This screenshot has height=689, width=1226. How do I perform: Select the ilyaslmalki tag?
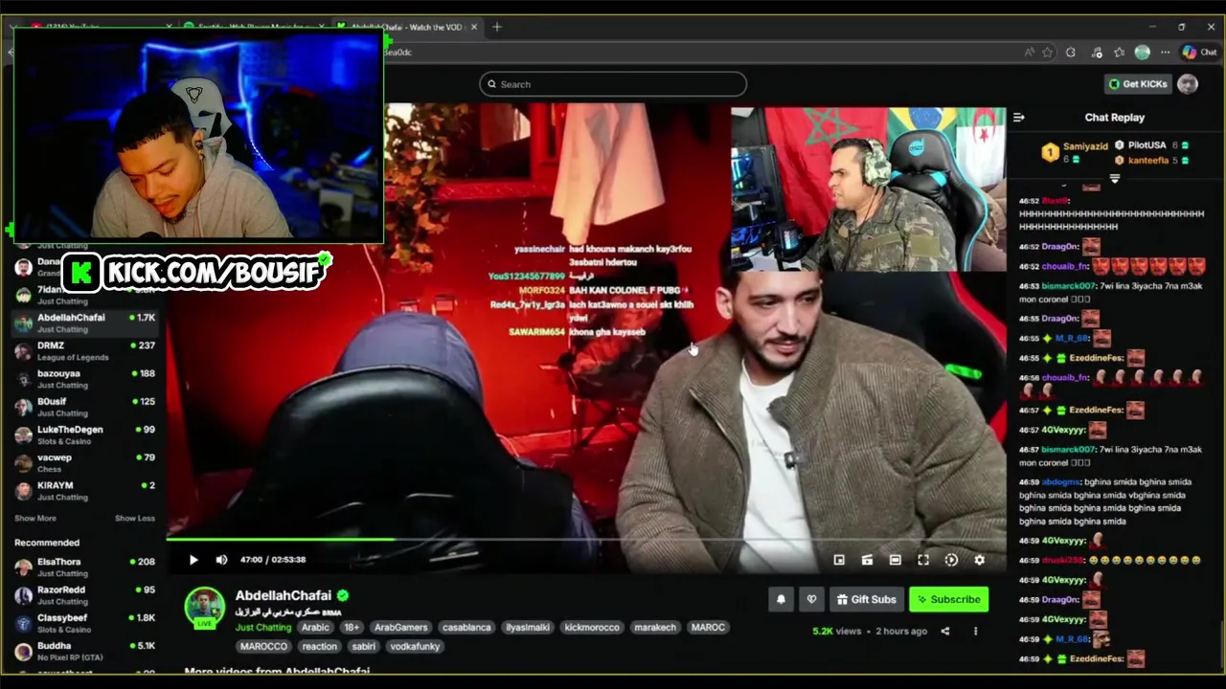(528, 628)
